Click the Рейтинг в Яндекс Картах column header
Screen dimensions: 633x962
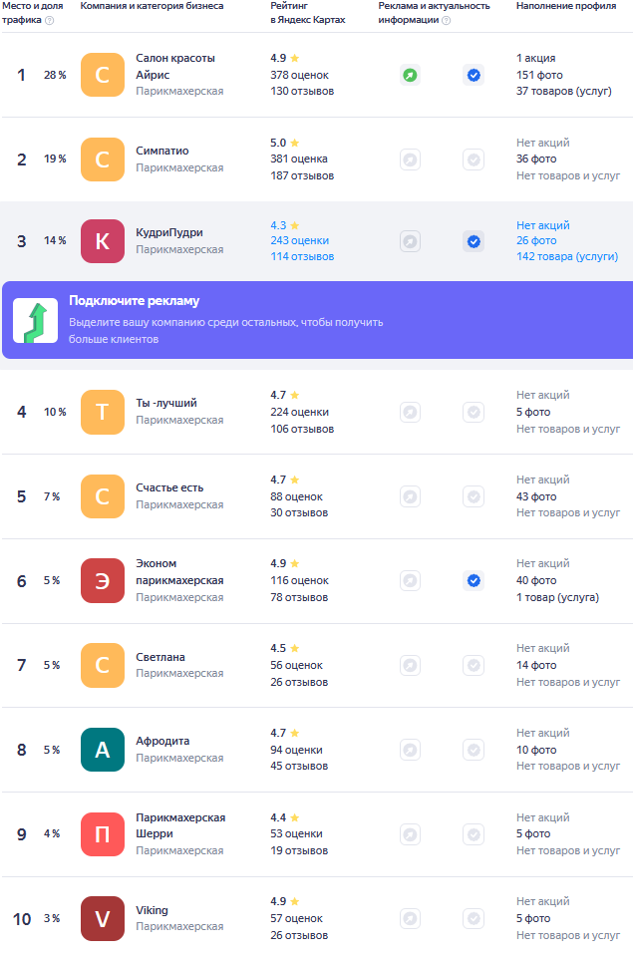point(307,12)
